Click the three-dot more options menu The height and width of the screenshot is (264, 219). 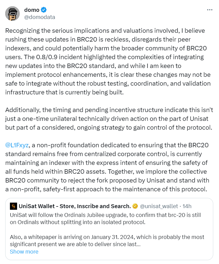pos(209,9)
